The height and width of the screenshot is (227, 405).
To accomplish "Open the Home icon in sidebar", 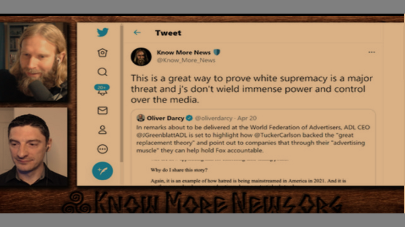I will [x=103, y=53].
